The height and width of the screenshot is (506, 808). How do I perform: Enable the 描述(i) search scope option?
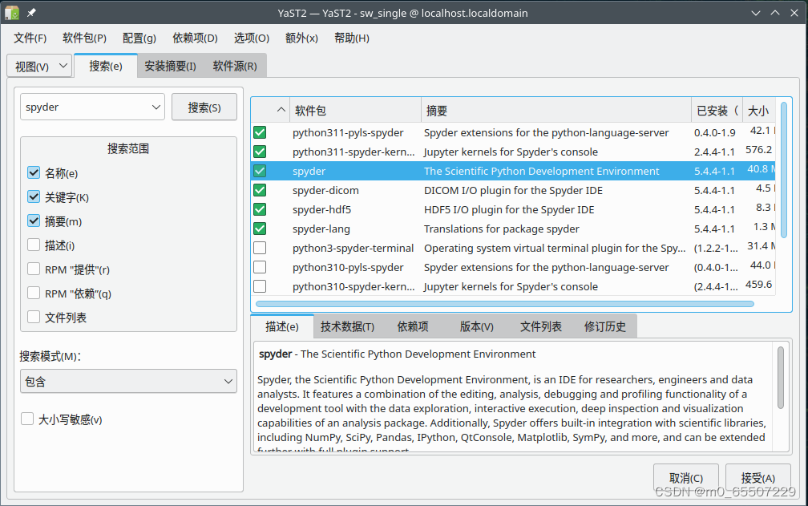tap(34, 245)
